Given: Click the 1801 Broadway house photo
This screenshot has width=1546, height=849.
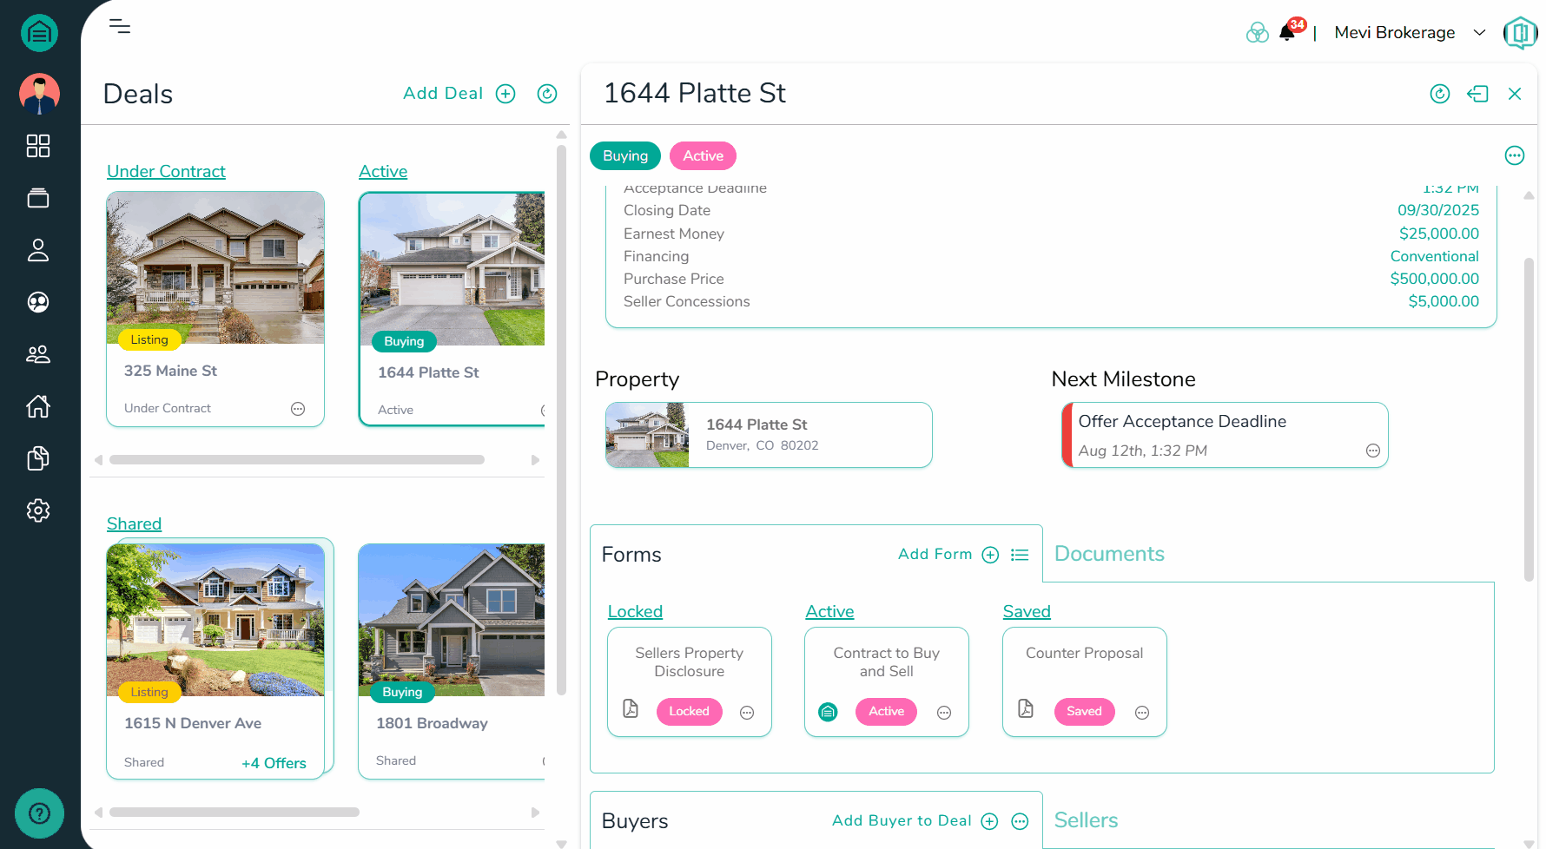Looking at the screenshot, I should pyautogui.click(x=452, y=620).
